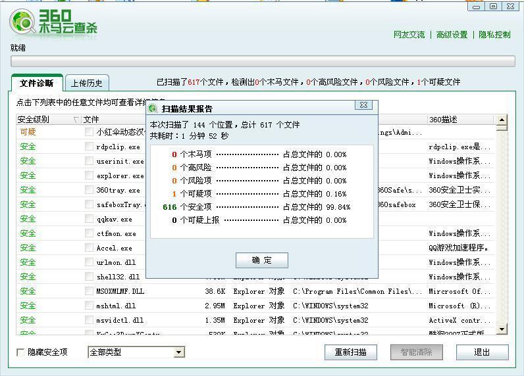Image resolution: width=524 pixels, height=376 pixels.
Task: Check the box for Accel.exe
Action: click(89, 248)
